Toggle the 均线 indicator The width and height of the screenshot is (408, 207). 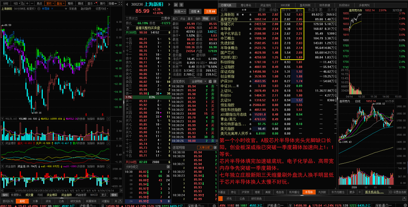coord(40,195)
